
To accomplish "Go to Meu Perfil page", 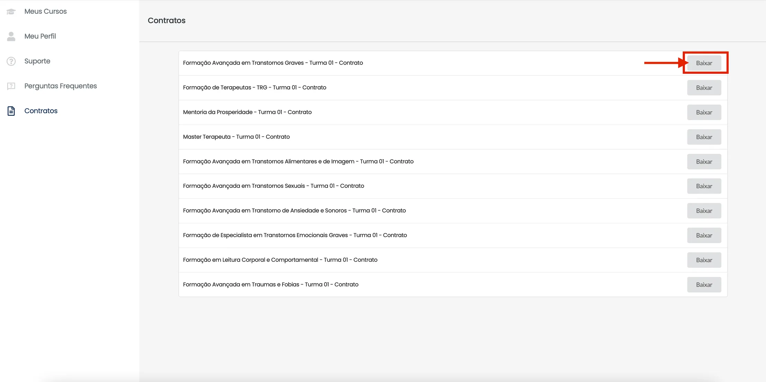I will coord(40,36).
